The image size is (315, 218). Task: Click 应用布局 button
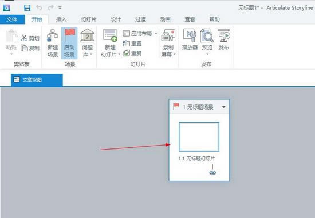coord(137,33)
